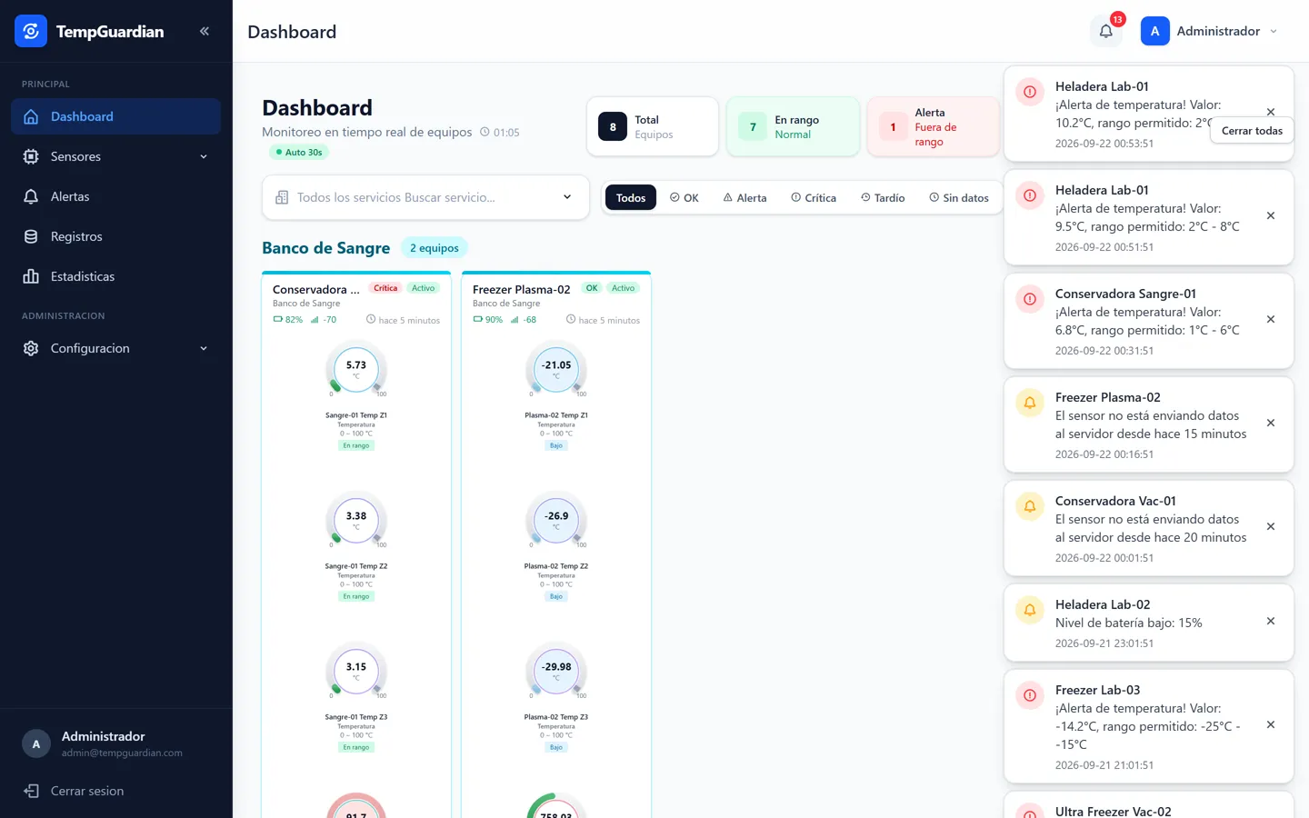The height and width of the screenshot is (818, 1309).
Task: Click the Alerta Fuera de rango card
Action: click(x=934, y=127)
